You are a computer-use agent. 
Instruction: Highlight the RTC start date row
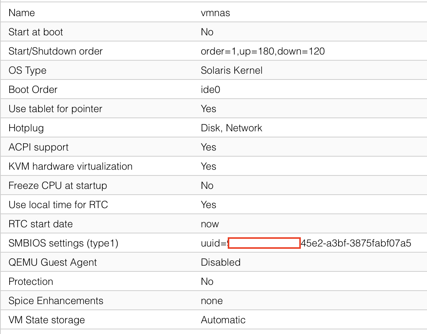tap(40, 224)
